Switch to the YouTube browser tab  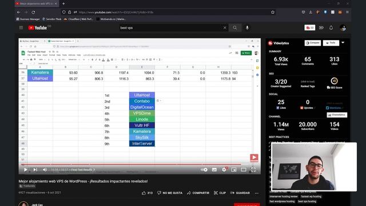tap(35, 3)
